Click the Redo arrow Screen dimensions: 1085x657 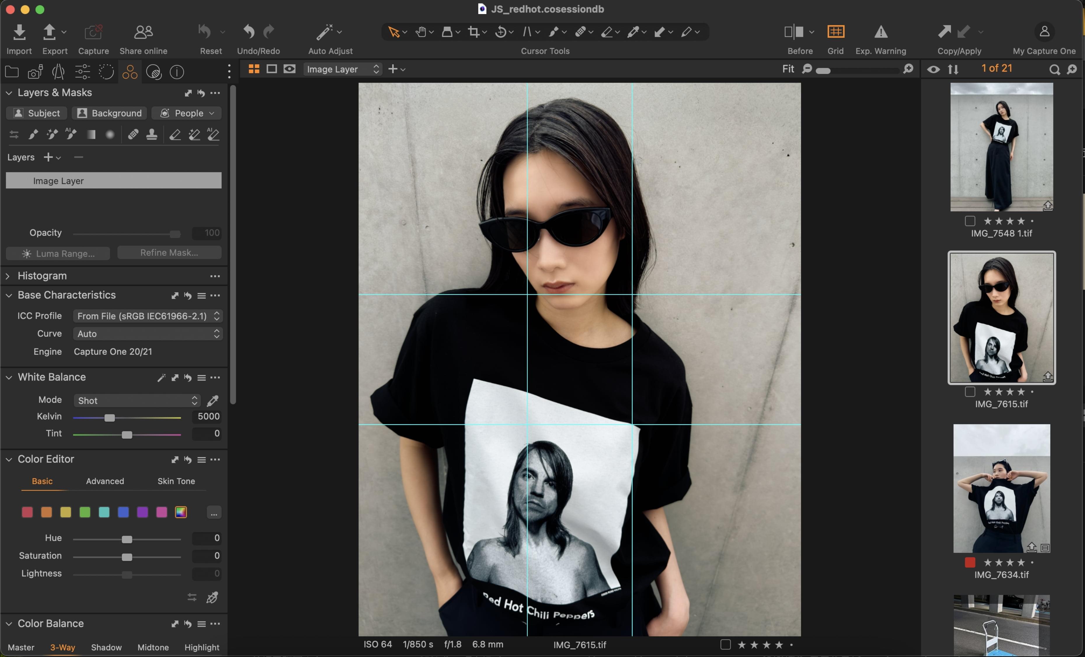269,32
